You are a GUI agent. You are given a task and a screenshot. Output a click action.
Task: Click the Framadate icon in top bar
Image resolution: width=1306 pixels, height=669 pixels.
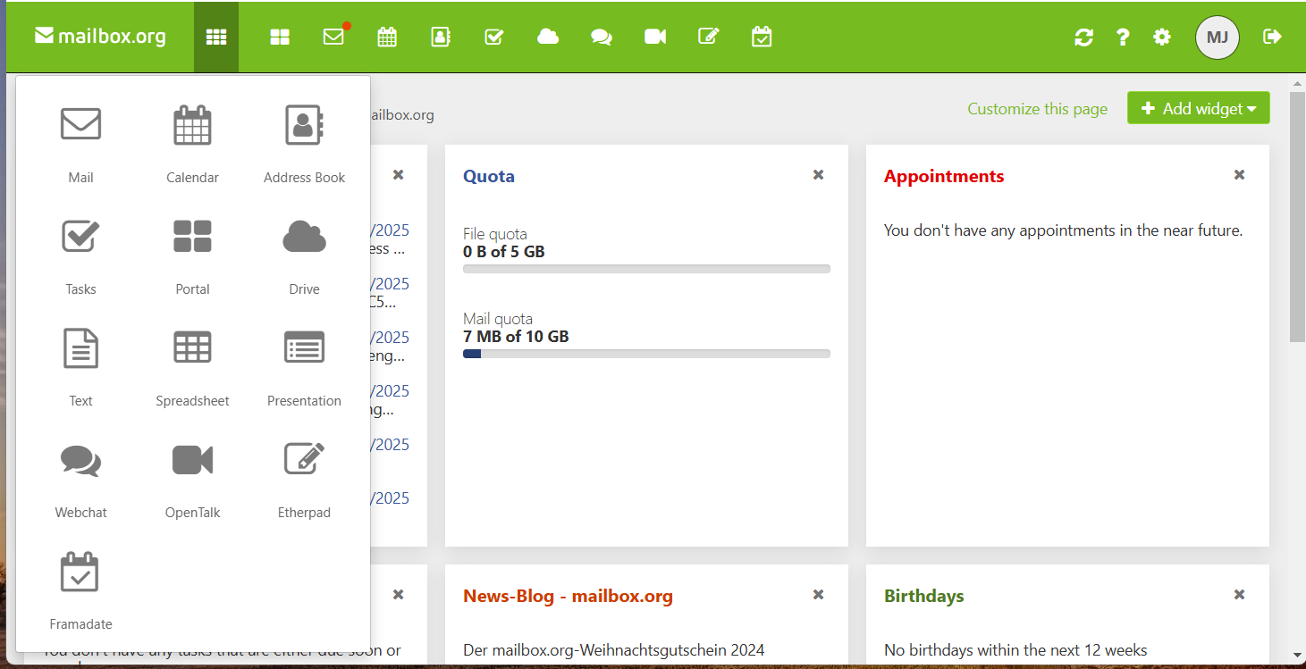pyautogui.click(x=762, y=37)
